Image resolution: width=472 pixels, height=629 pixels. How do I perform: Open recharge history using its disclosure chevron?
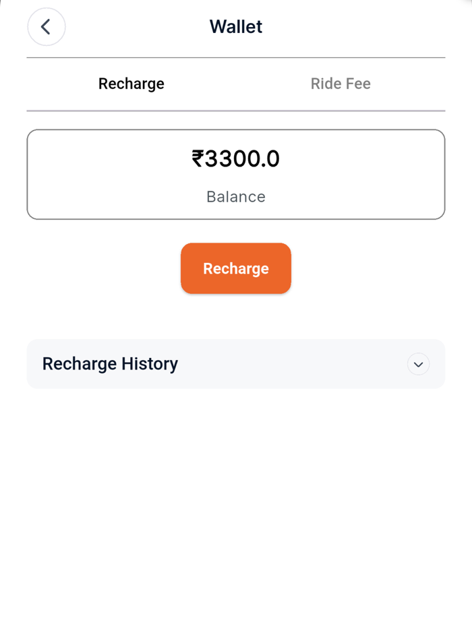[x=418, y=364]
